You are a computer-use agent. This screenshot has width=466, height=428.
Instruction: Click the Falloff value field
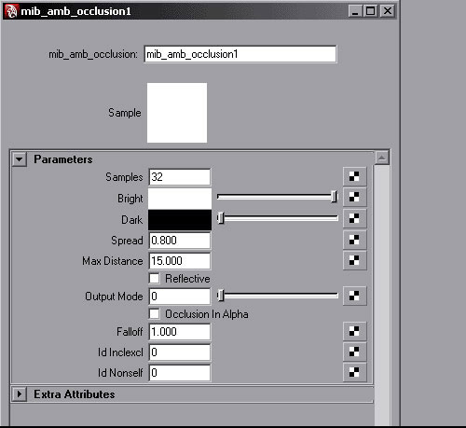click(x=180, y=332)
